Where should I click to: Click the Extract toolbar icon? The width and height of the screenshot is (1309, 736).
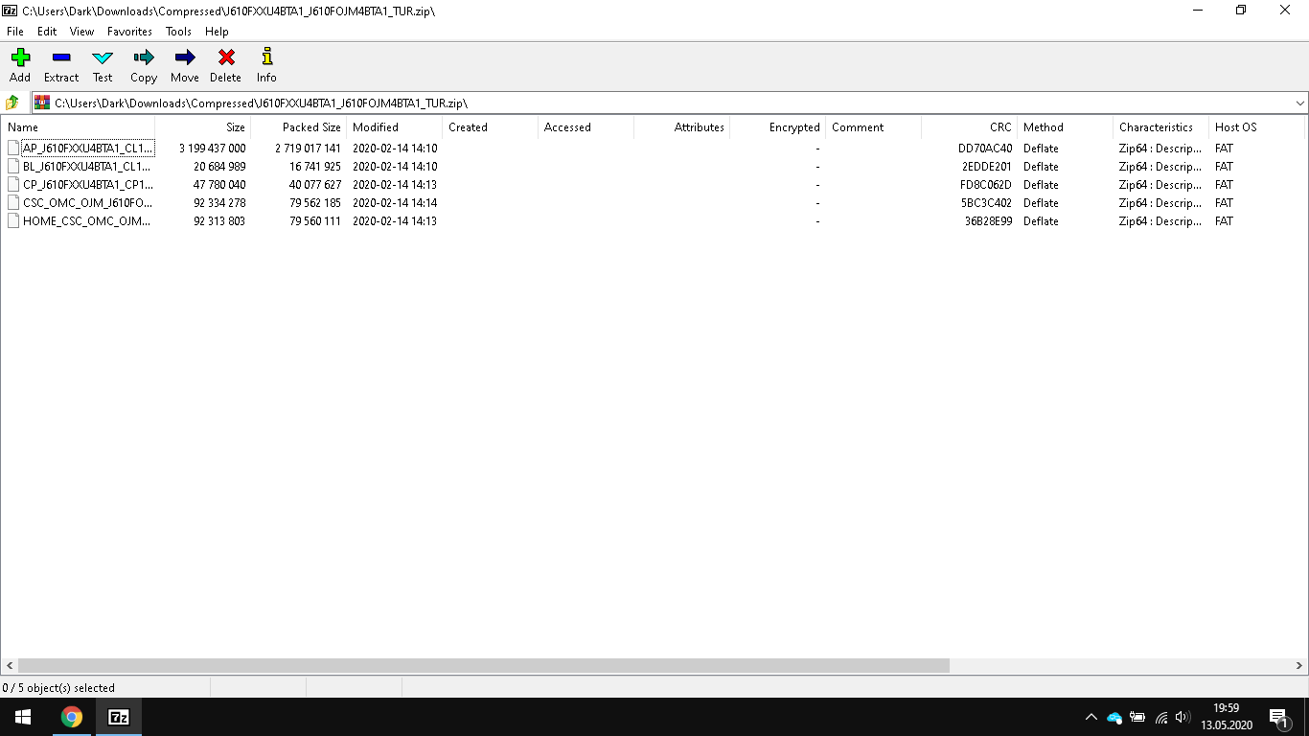[x=61, y=58]
